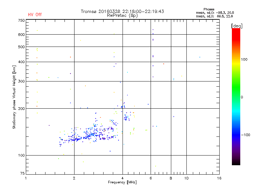Click the 'Frequency [MHz]' axis label
258x194 pixels.
pyautogui.click(x=122, y=182)
